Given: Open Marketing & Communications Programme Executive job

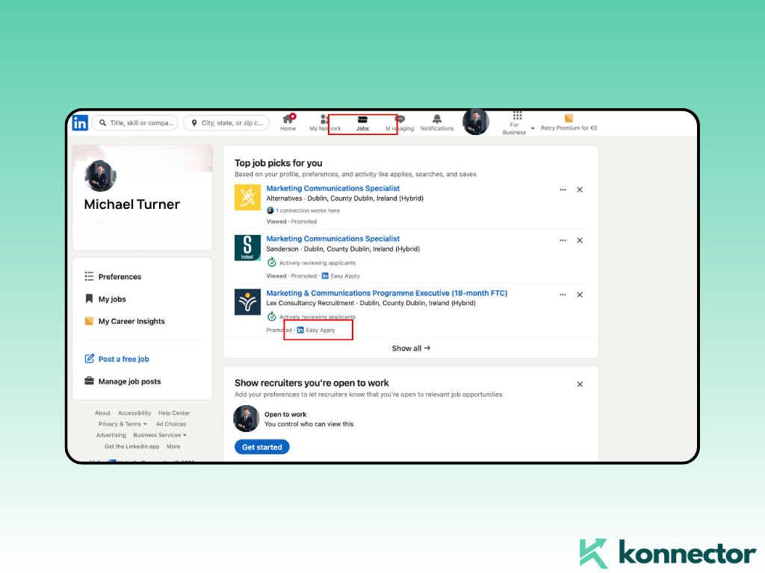Looking at the screenshot, I should (x=387, y=292).
